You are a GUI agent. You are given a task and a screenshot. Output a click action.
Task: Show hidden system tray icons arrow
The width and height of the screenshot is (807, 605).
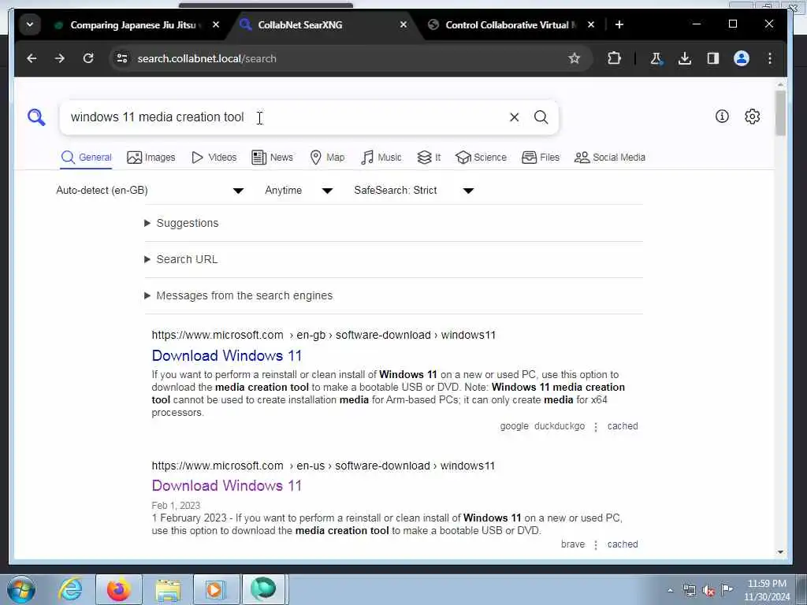(670, 591)
